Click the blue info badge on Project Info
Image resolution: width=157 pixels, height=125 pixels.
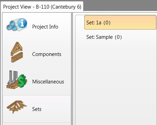(22, 23)
